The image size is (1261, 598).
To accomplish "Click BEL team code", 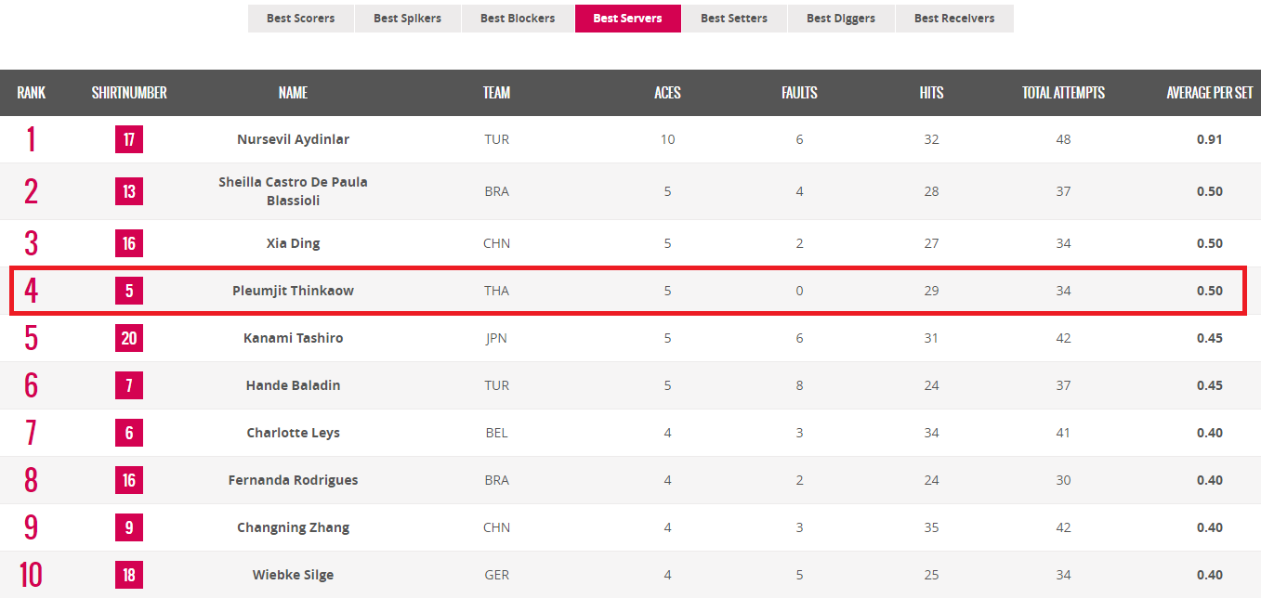I will pyautogui.click(x=497, y=433).
